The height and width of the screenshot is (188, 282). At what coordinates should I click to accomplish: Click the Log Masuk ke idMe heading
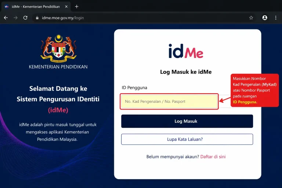point(186,72)
